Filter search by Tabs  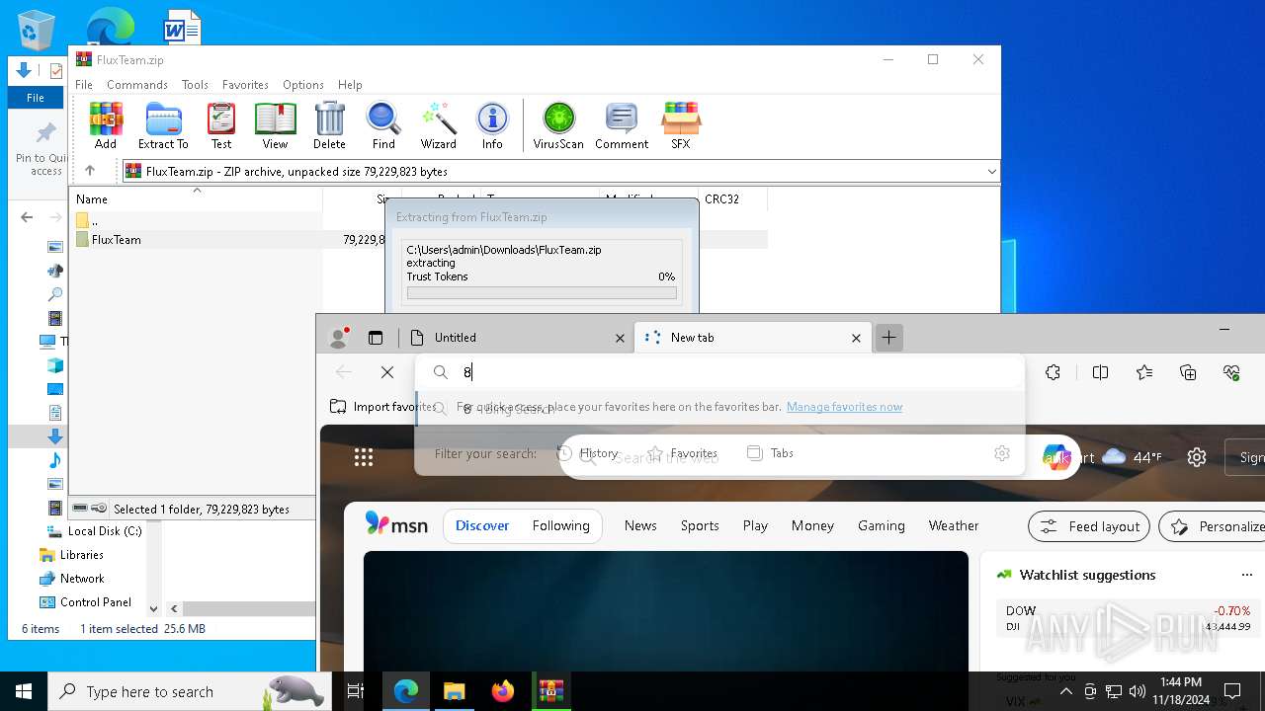pos(770,453)
